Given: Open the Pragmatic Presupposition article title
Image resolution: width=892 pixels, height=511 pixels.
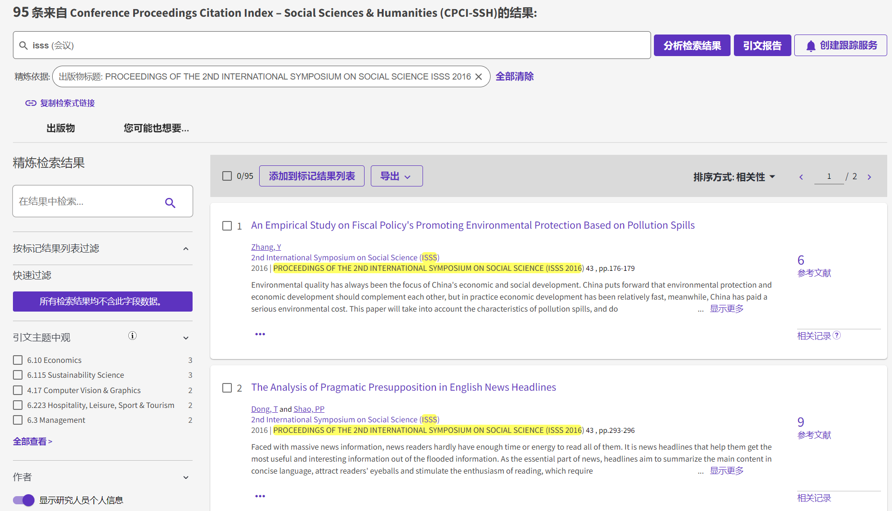Looking at the screenshot, I should [403, 387].
